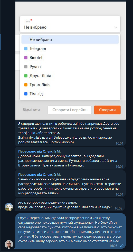Pick the Ручна shift type
The image size is (133, 252).
pos(70,67)
